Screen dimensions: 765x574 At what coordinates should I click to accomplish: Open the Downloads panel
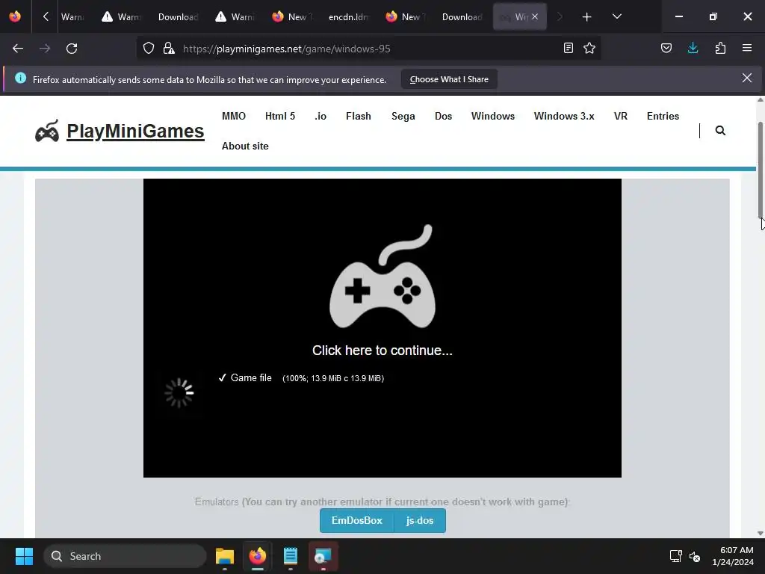pos(693,48)
